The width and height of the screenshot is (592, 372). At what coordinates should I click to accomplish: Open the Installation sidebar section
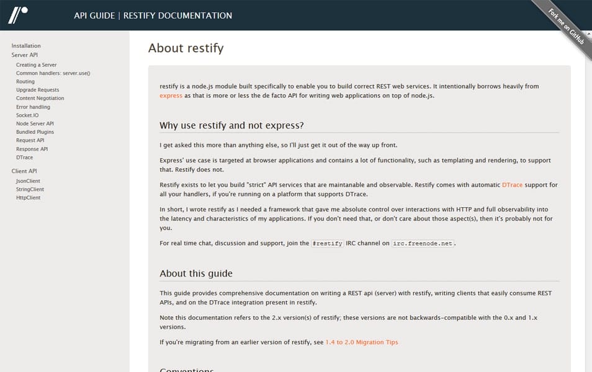click(26, 46)
